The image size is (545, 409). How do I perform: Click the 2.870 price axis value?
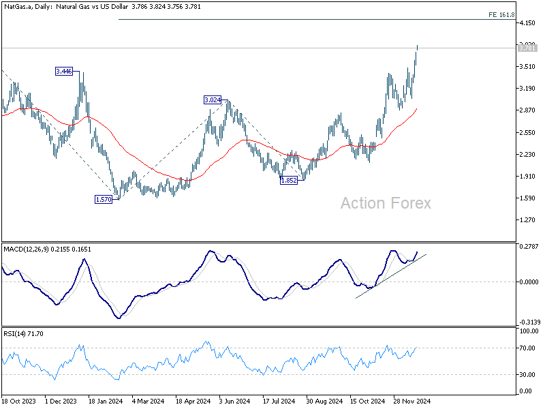click(x=527, y=110)
